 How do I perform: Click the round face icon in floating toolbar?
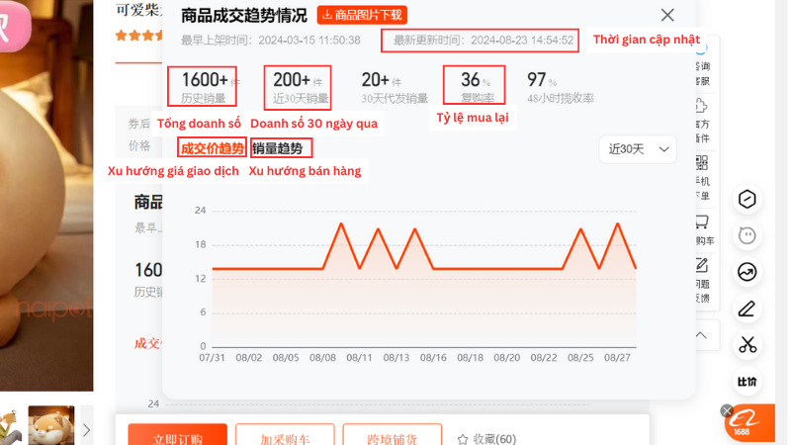pos(747,235)
